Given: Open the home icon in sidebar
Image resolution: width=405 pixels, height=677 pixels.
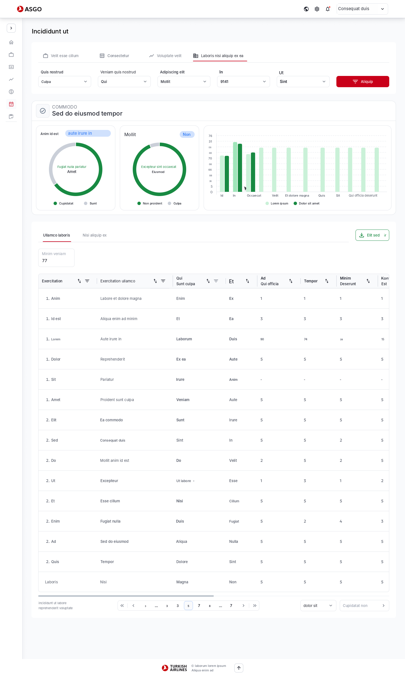Looking at the screenshot, I should 11,42.
